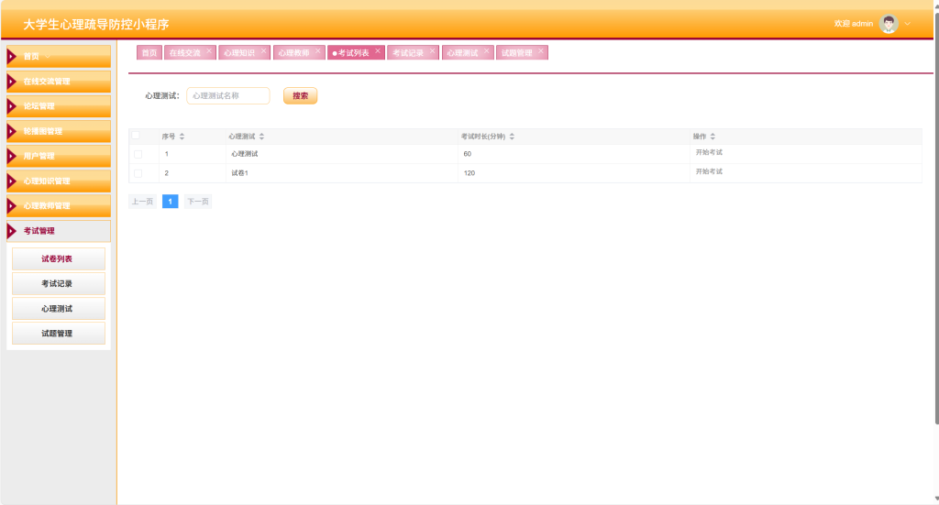Expand 论坛管理 in the sidebar
Viewport: 939px width, 505px height.
pos(59,106)
